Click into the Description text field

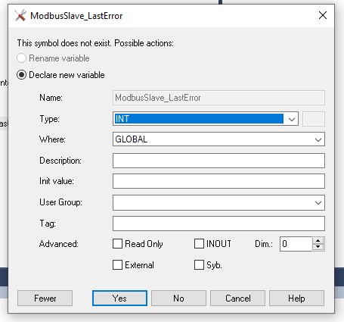[x=218, y=161]
